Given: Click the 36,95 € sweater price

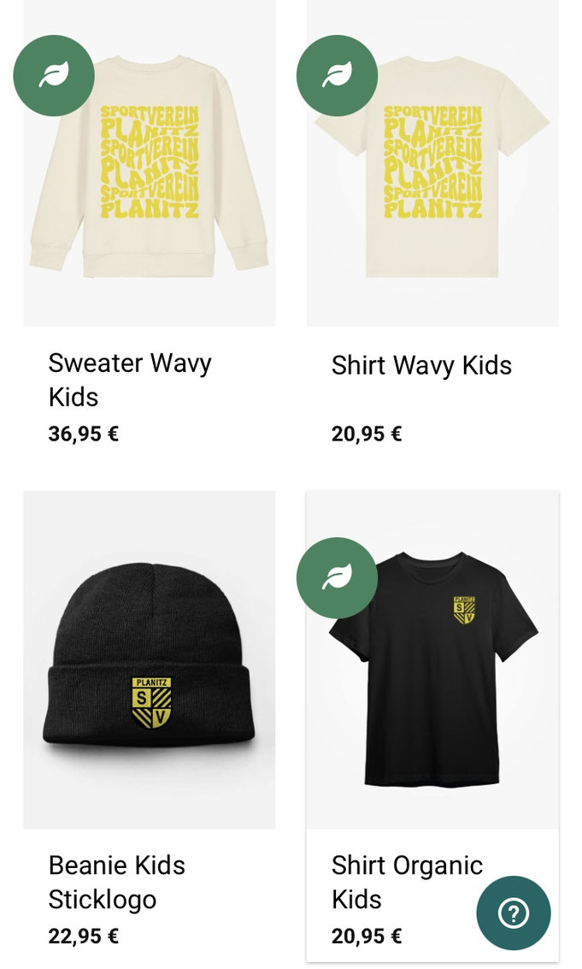Looking at the screenshot, I should tap(83, 434).
